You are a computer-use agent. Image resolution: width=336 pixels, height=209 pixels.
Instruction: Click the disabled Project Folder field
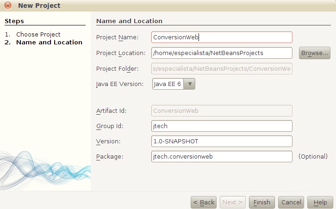tap(222, 68)
